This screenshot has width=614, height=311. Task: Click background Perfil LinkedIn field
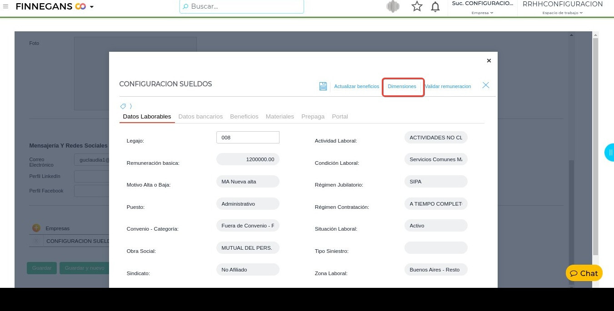(x=91, y=176)
